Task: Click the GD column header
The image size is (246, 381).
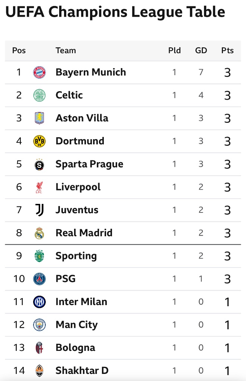Action: point(201,51)
